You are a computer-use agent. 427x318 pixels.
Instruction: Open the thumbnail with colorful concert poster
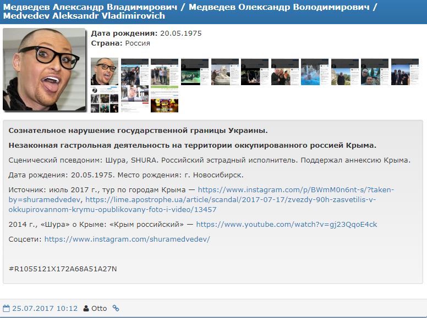click(x=165, y=99)
